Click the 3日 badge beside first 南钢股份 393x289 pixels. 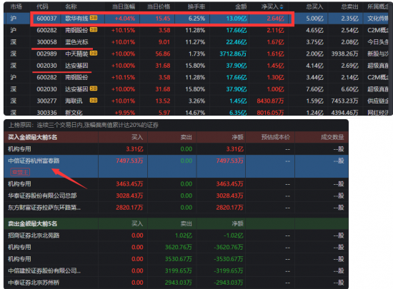[94, 30]
